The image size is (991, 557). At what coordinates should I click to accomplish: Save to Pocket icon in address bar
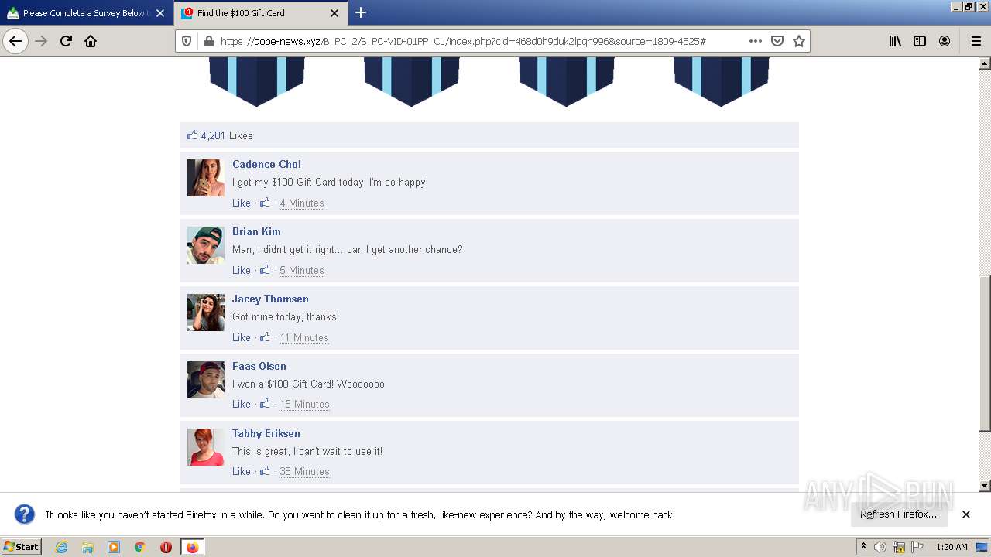[777, 41]
